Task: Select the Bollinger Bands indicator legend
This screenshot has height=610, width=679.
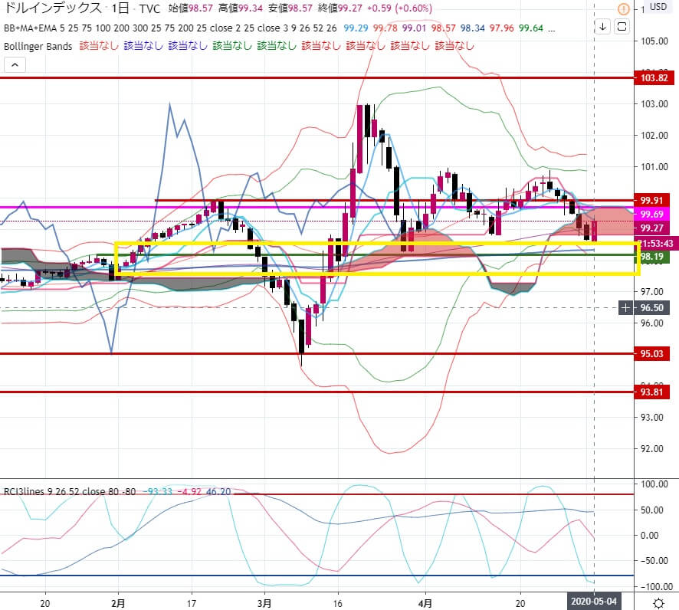Action: [x=38, y=46]
